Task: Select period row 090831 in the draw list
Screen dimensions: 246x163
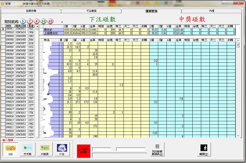Action: (18, 65)
